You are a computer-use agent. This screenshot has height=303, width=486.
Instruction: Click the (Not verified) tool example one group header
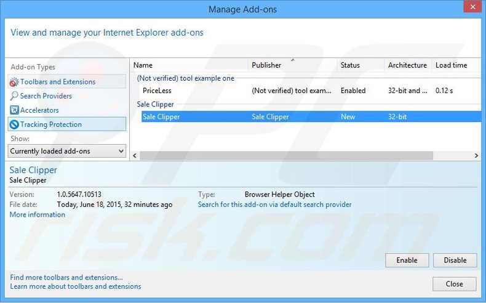coord(185,78)
